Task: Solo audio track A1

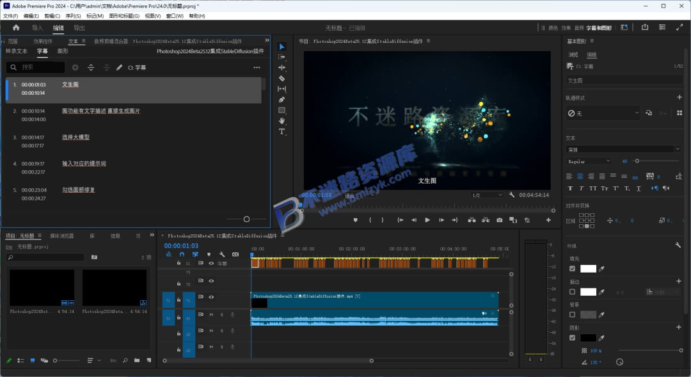Action: tap(221, 314)
